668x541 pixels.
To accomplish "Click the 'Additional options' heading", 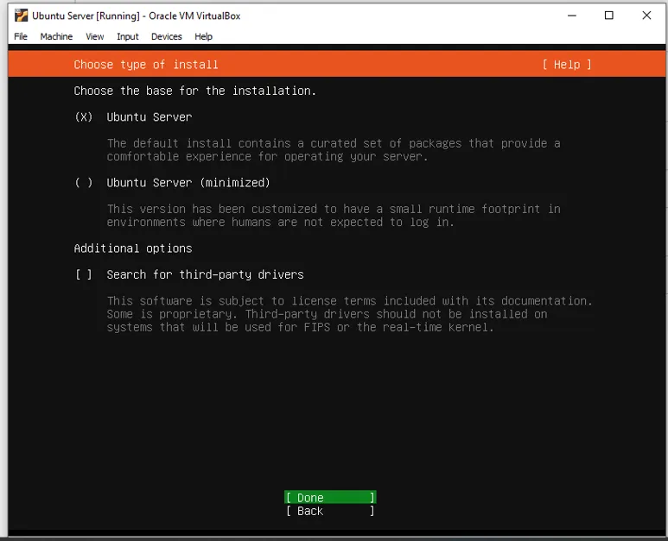I will pos(133,248).
